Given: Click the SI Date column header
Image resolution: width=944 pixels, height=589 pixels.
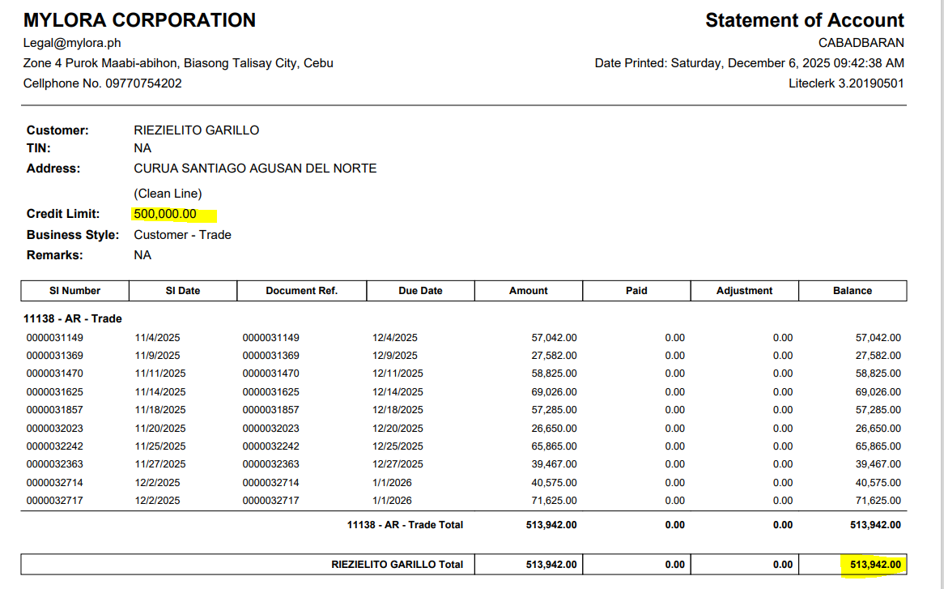Looking at the screenshot, I should pyautogui.click(x=183, y=291).
